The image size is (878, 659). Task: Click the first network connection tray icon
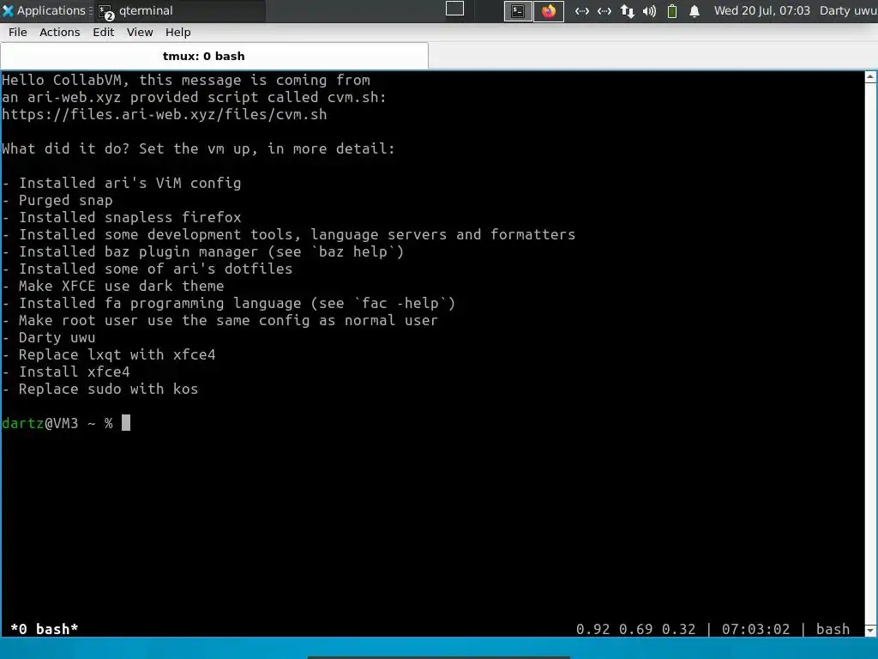582,10
